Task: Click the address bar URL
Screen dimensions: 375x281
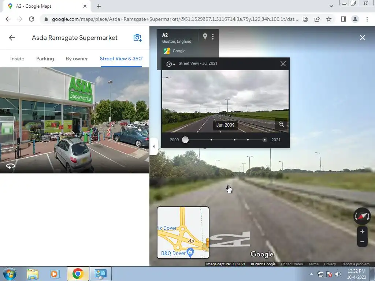Action: point(175,19)
